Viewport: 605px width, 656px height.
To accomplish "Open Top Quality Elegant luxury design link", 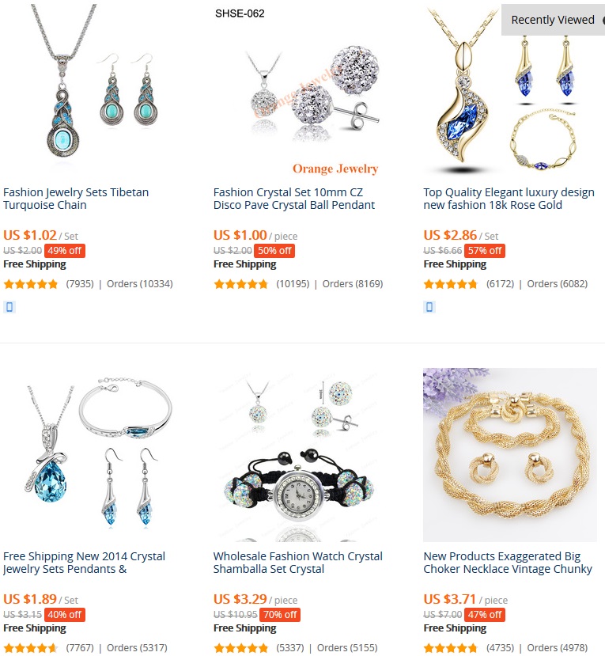I will 509,199.
